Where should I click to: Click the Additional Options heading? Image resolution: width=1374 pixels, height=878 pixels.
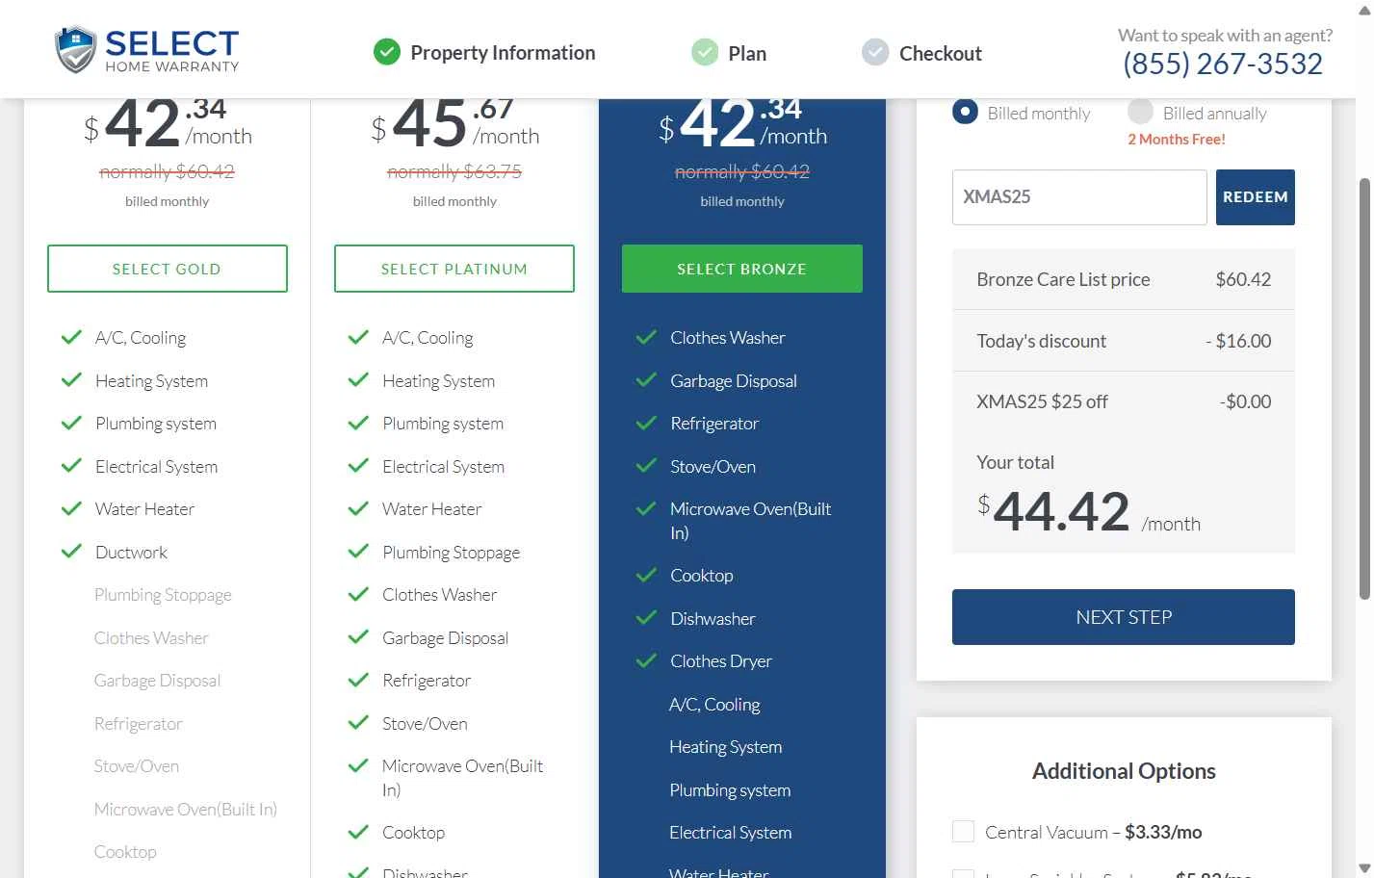tap(1124, 771)
